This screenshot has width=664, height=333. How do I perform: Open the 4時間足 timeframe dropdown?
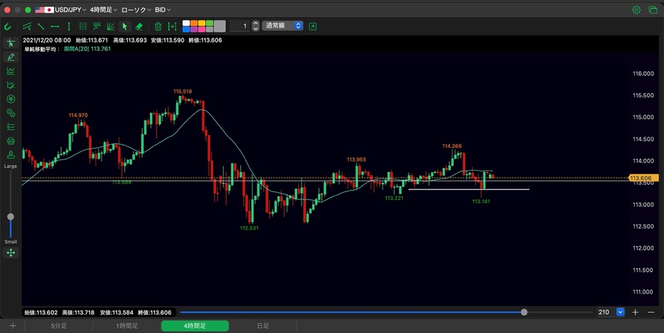[x=103, y=10]
